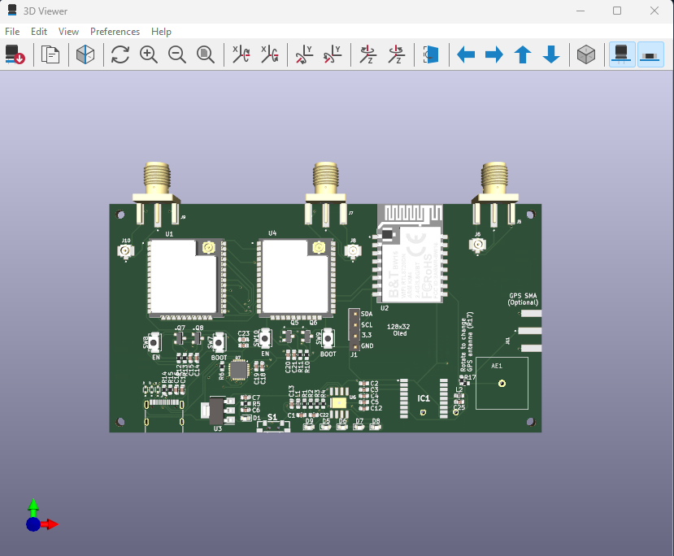Open the File menu
The width and height of the screenshot is (674, 556).
pos(12,32)
